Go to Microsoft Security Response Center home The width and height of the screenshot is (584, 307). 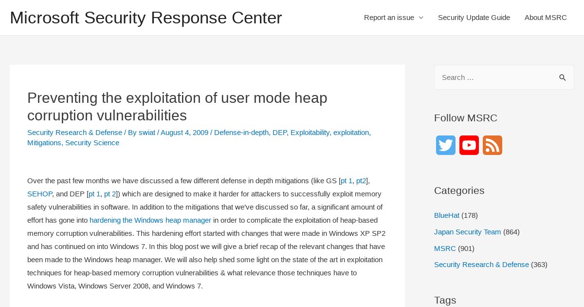146,18
